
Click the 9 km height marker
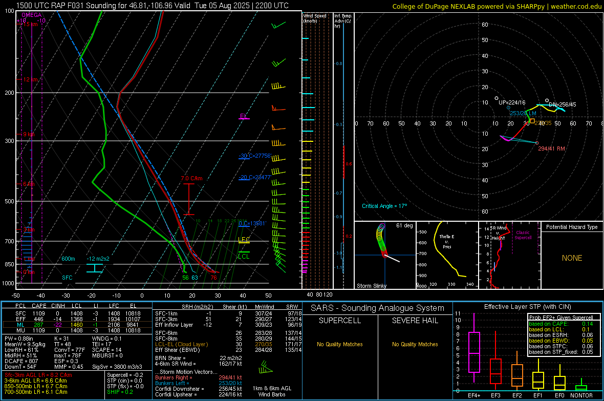(x=29, y=134)
